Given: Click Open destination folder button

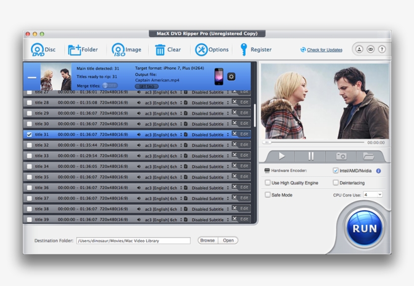Looking at the screenshot, I should point(228,241).
